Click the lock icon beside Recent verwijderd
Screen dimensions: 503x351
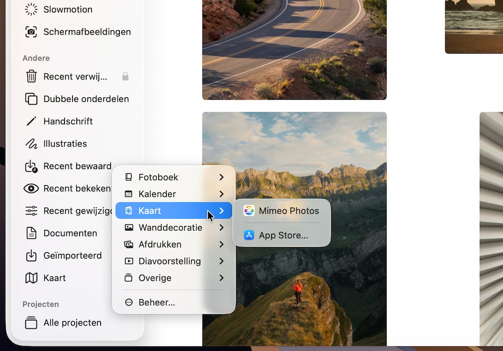click(125, 76)
